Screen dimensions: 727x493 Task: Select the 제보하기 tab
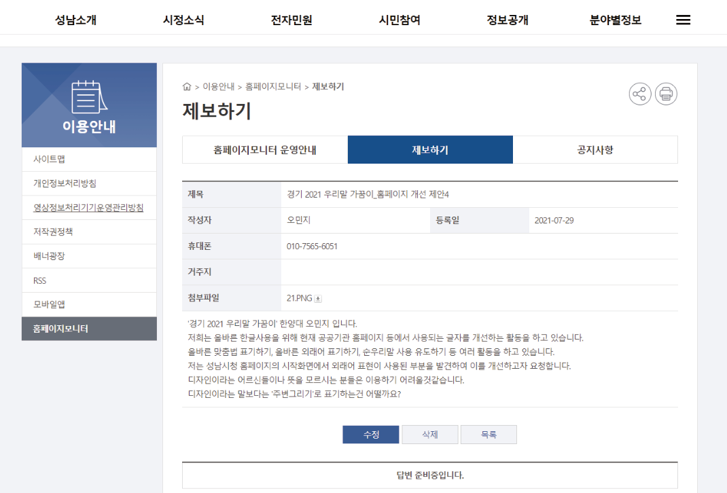coord(430,150)
